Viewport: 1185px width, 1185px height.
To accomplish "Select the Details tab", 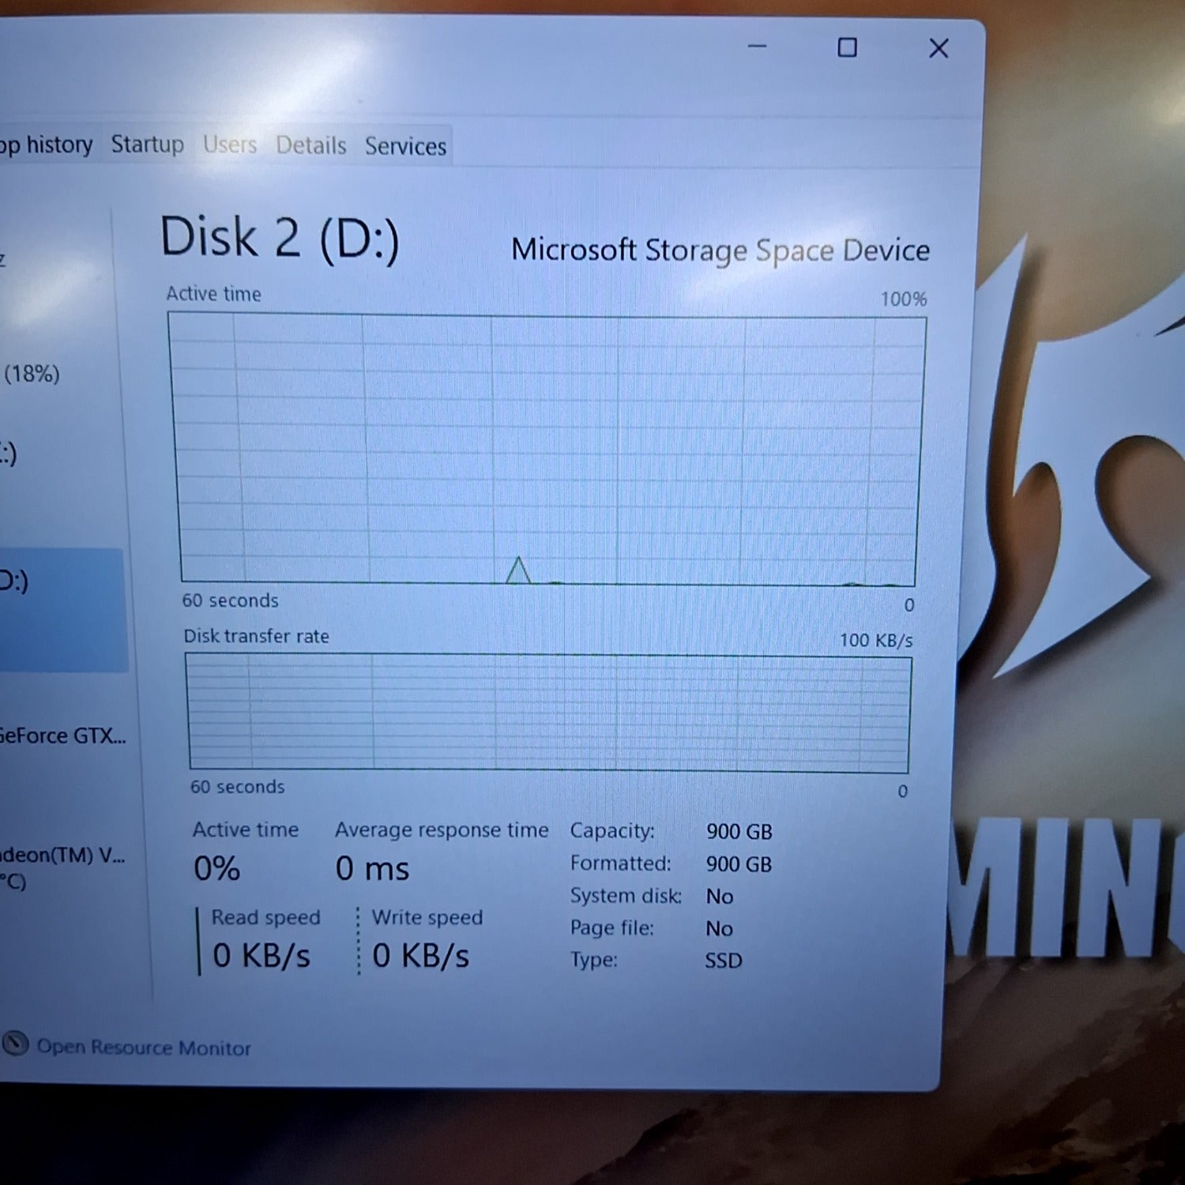I will tap(310, 146).
